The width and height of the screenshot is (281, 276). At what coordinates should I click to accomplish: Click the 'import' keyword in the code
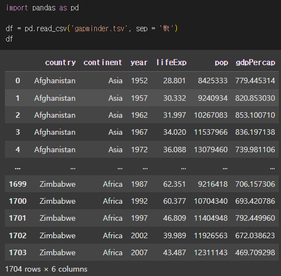(x=17, y=8)
